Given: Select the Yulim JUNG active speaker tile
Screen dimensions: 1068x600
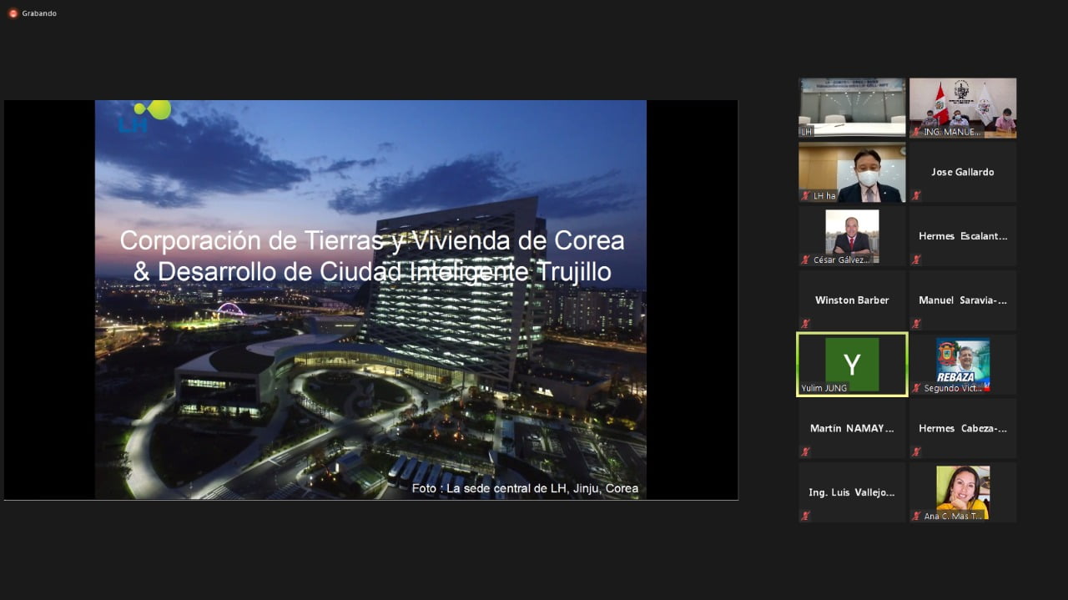Looking at the screenshot, I should 852,365.
